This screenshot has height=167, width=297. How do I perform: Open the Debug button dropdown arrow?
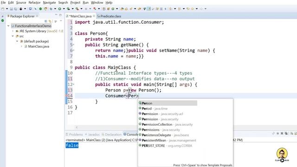click(55, 9)
